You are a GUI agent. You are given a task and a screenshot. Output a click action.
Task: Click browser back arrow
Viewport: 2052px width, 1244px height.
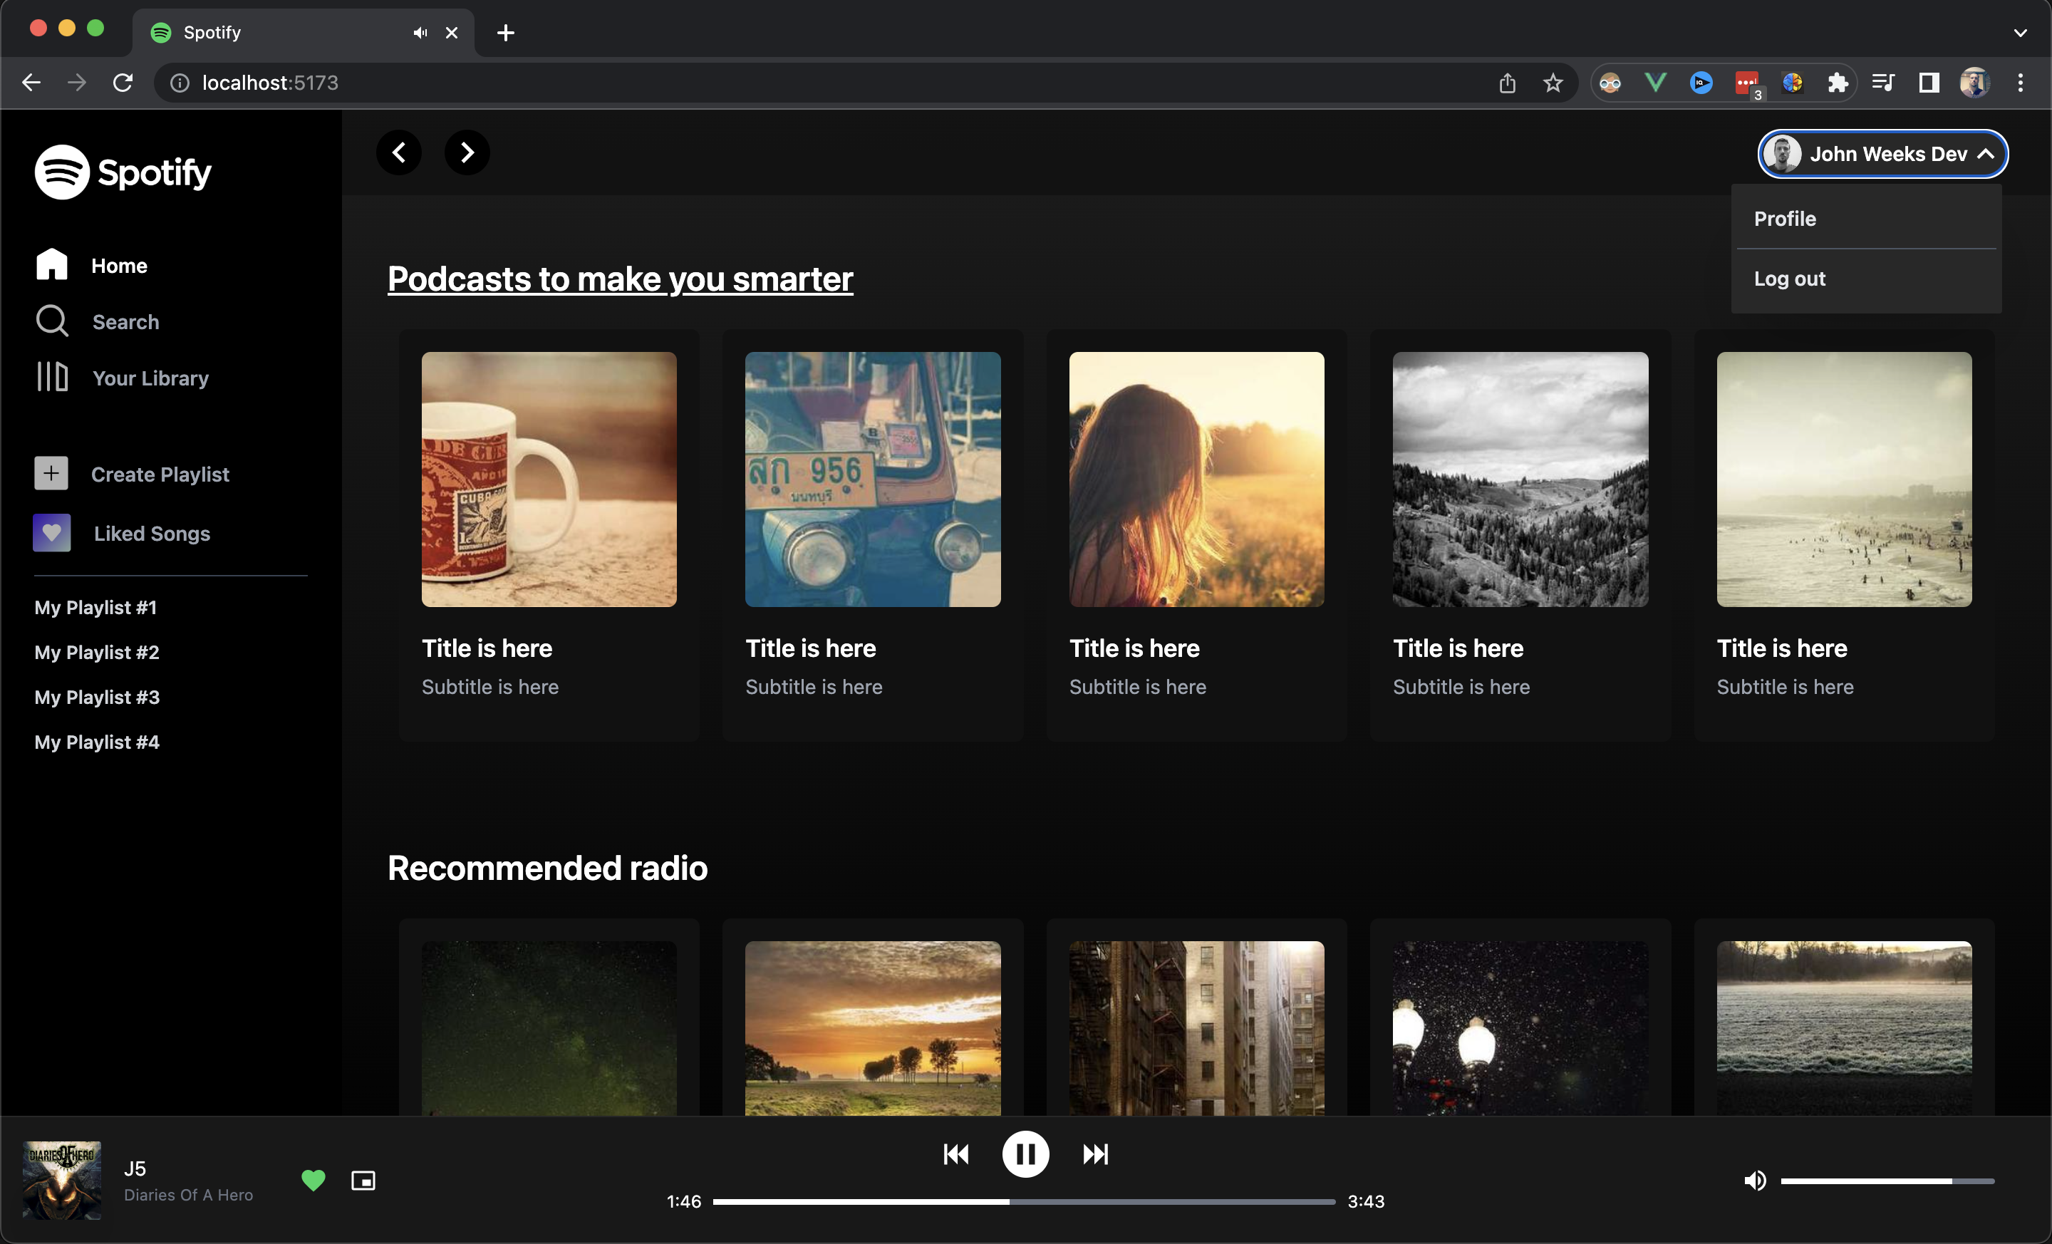(31, 83)
